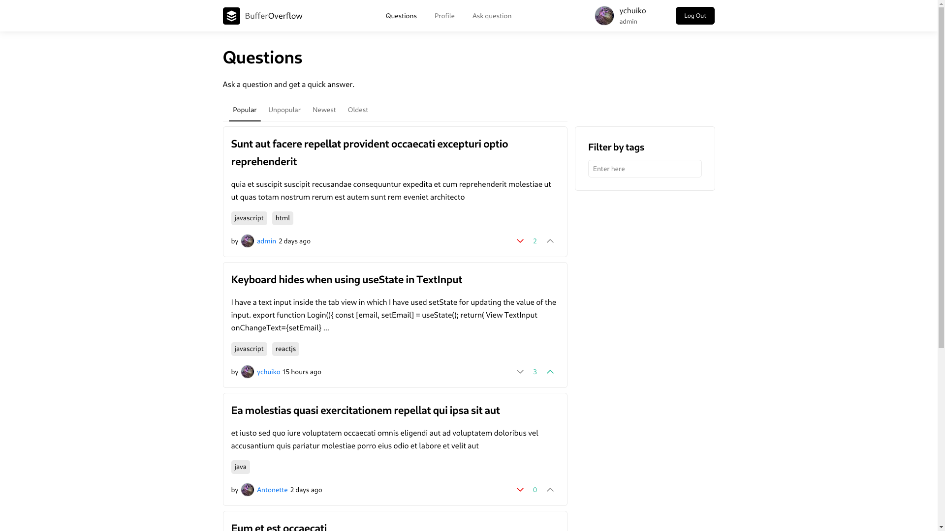Downvote the 'Ea molestias quasi' question
The width and height of the screenshot is (945, 531).
pos(520,490)
